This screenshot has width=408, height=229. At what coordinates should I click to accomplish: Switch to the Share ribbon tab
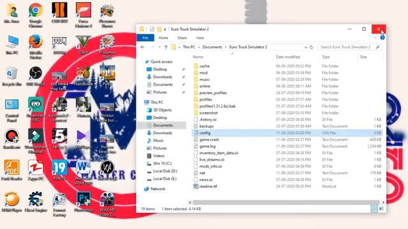pyautogui.click(x=182, y=38)
